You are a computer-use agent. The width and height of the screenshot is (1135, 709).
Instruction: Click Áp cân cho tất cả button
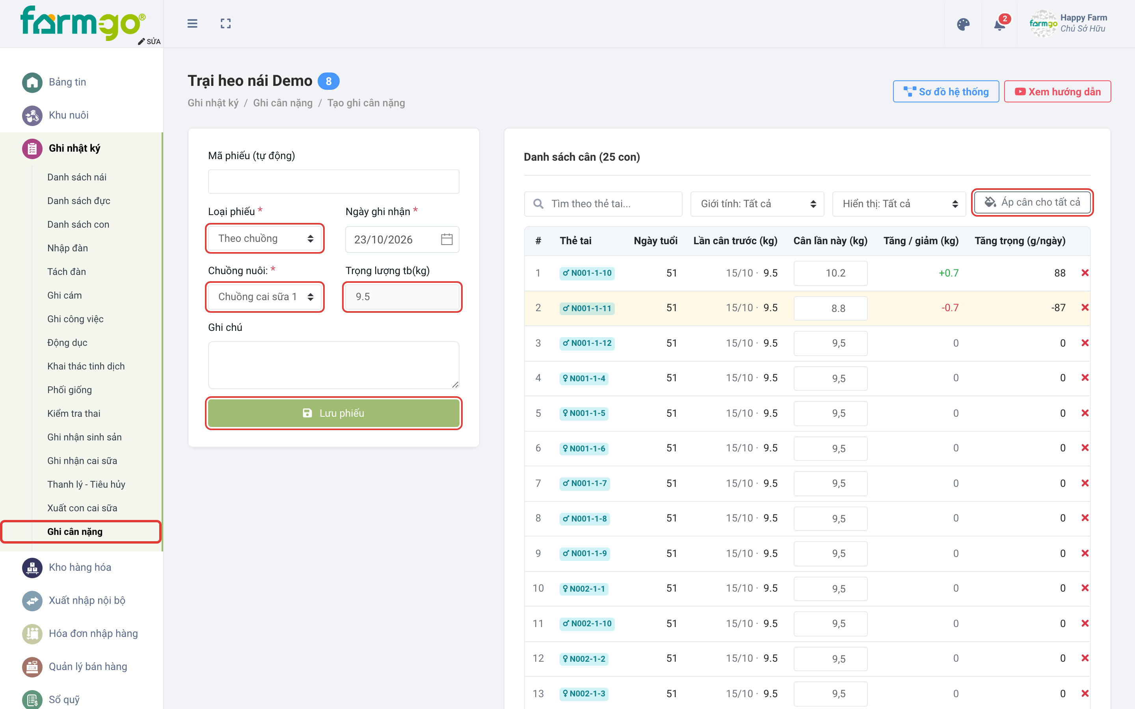click(x=1032, y=202)
